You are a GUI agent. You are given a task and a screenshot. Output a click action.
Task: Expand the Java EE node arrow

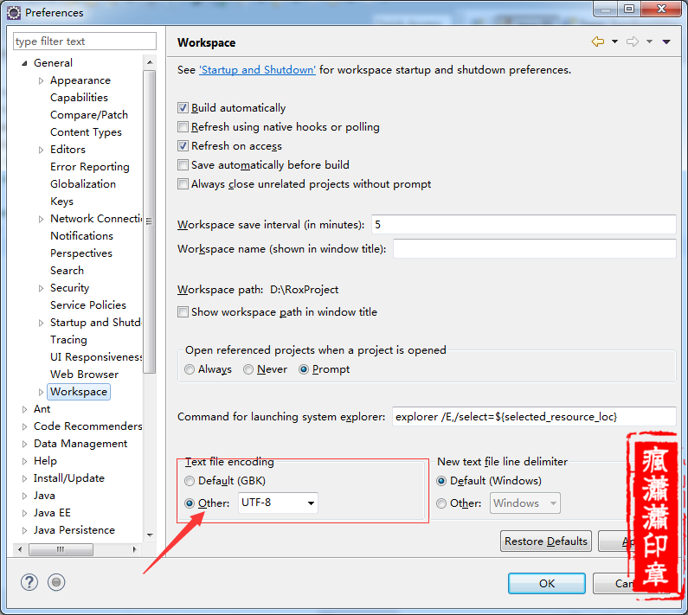(x=24, y=513)
